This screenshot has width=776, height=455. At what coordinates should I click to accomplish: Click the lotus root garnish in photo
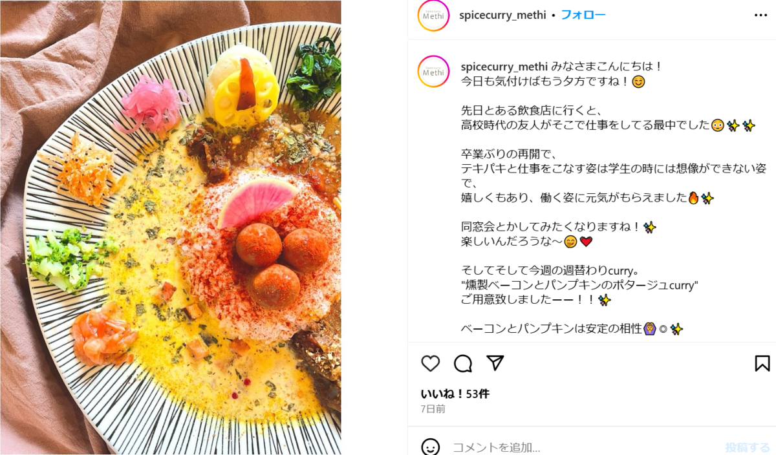(241, 87)
